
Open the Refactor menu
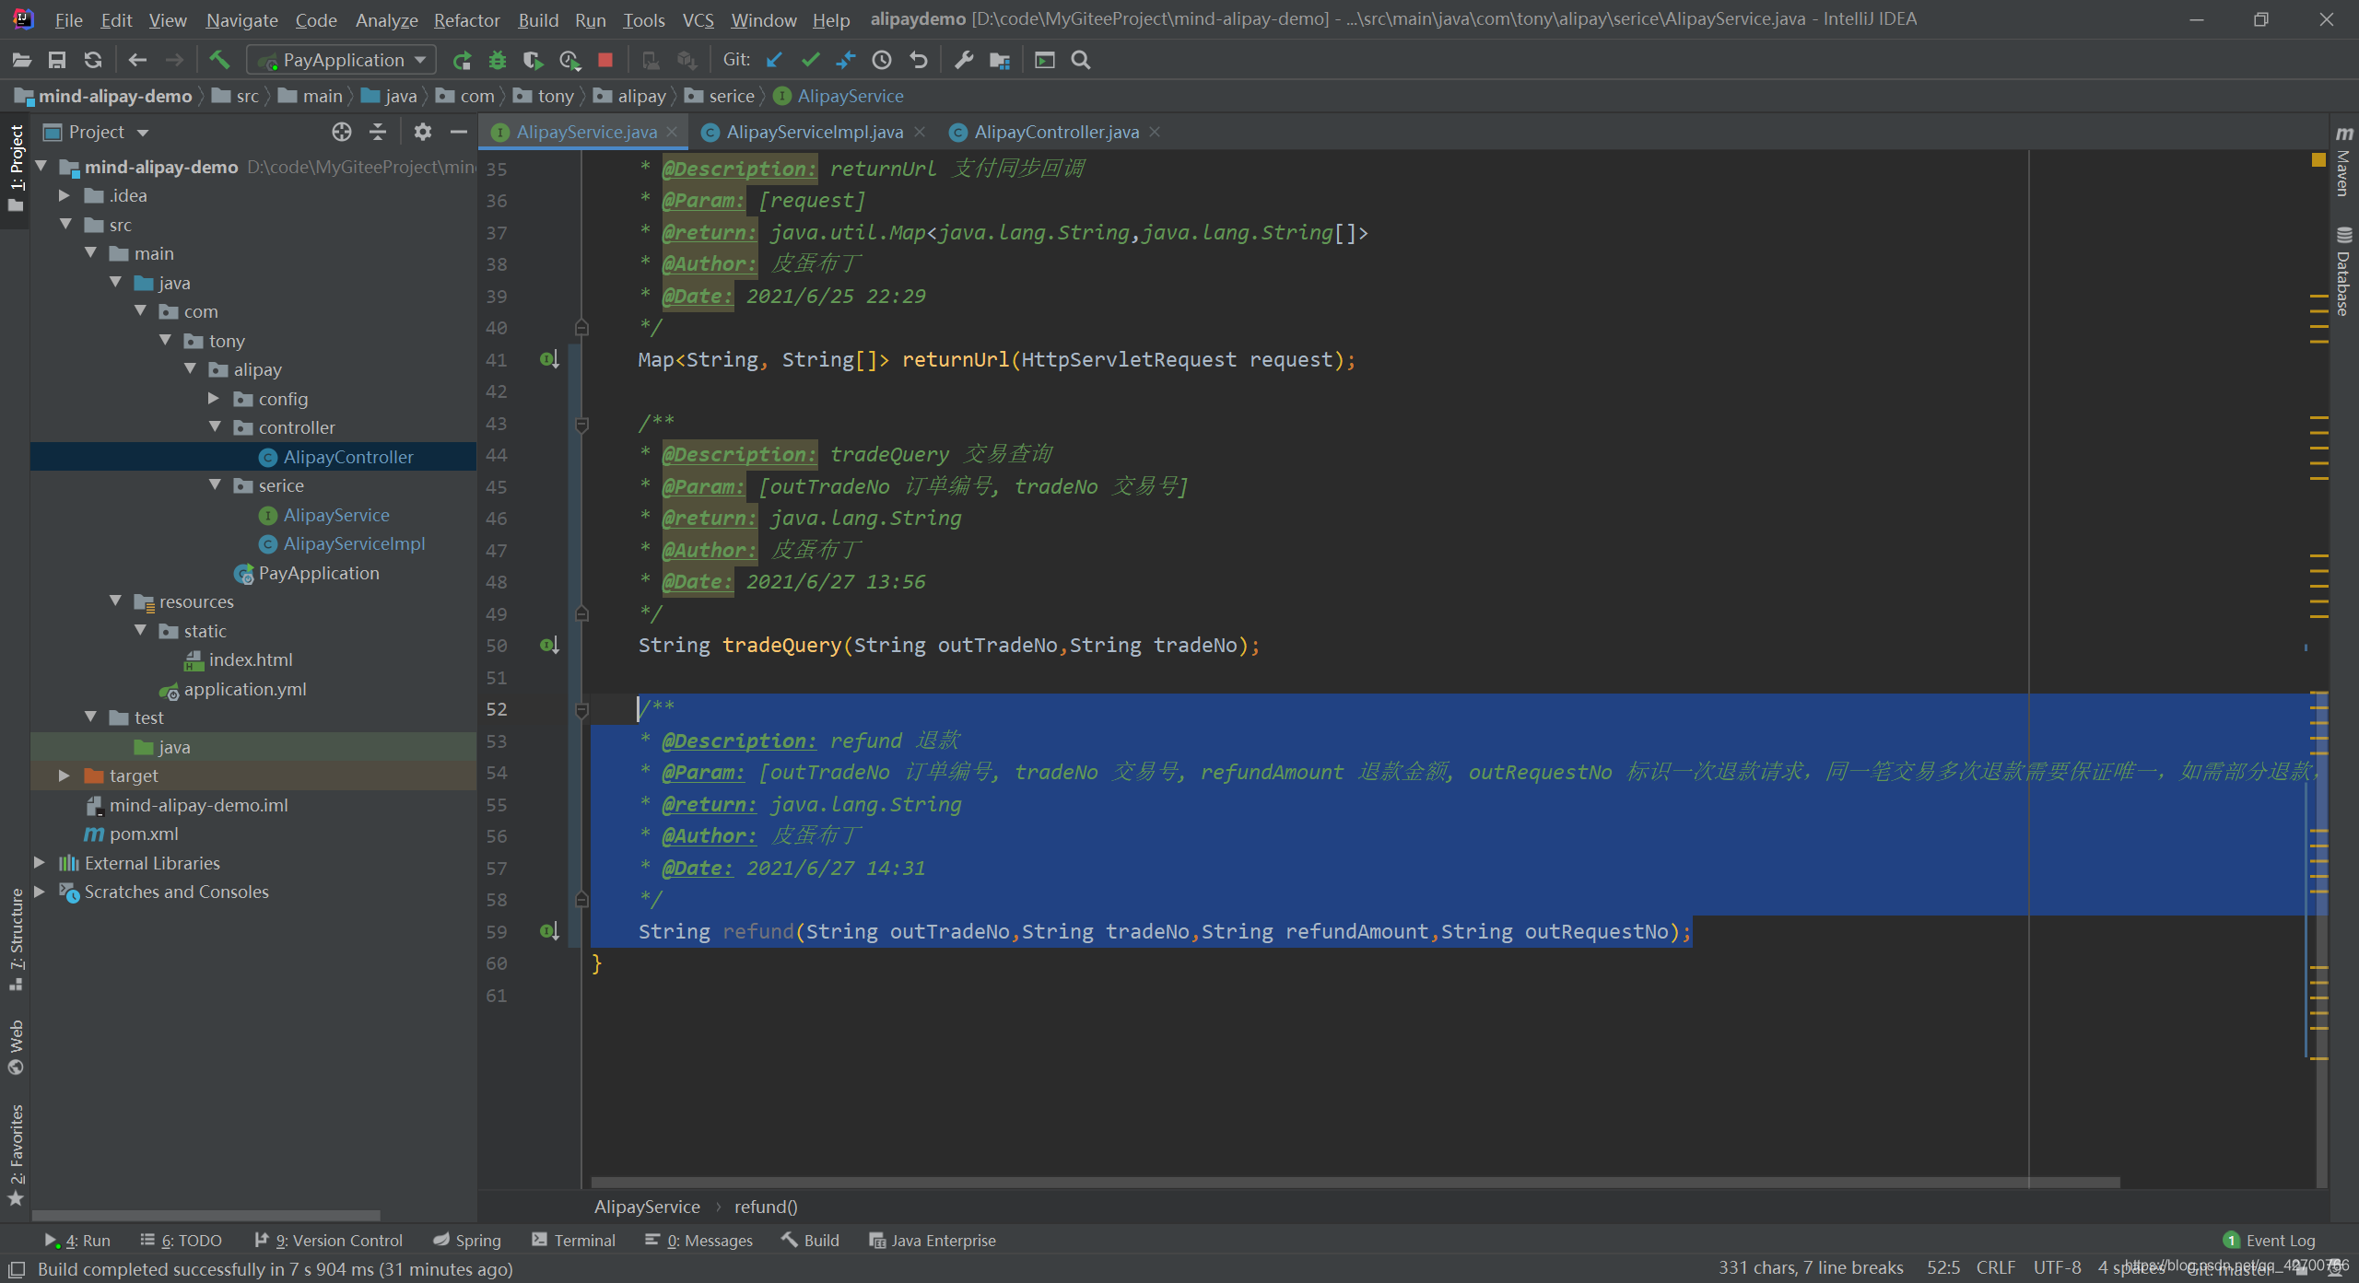(466, 19)
